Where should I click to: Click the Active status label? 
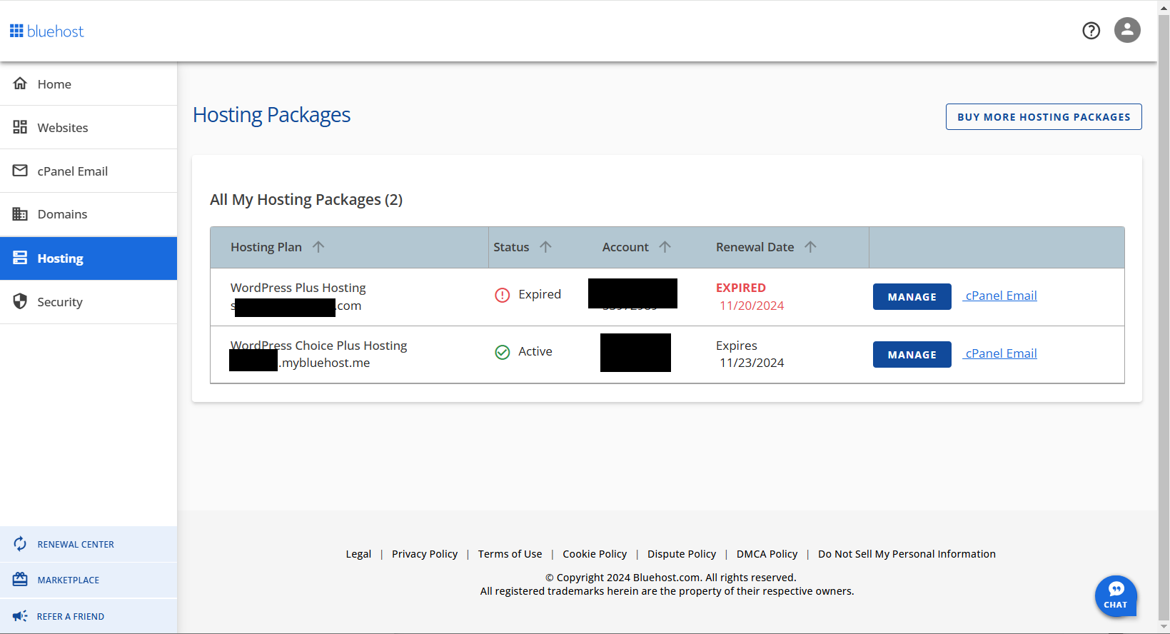535,351
